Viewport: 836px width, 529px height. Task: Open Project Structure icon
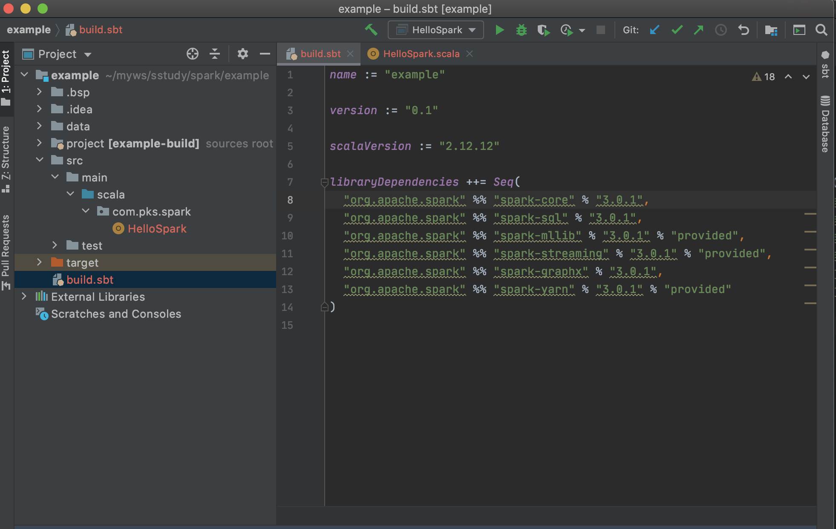pyautogui.click(x=771, y=30)
